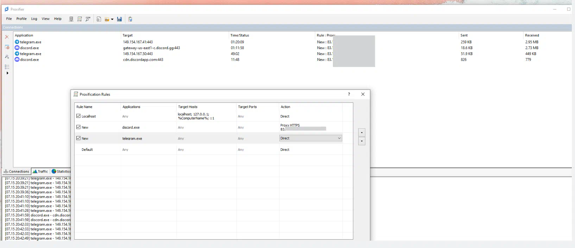This screenshot has height=248, width=575.
Task: Open the Profile menu
Action: pyautogui.click(x=21, y=19)
